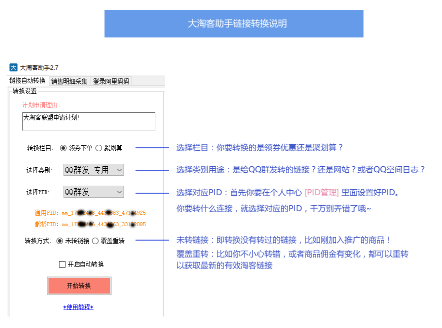Screen dimensions: 442x328
Task: Click the 大淘客助手 app logo icon
Action: click(13, 67)
